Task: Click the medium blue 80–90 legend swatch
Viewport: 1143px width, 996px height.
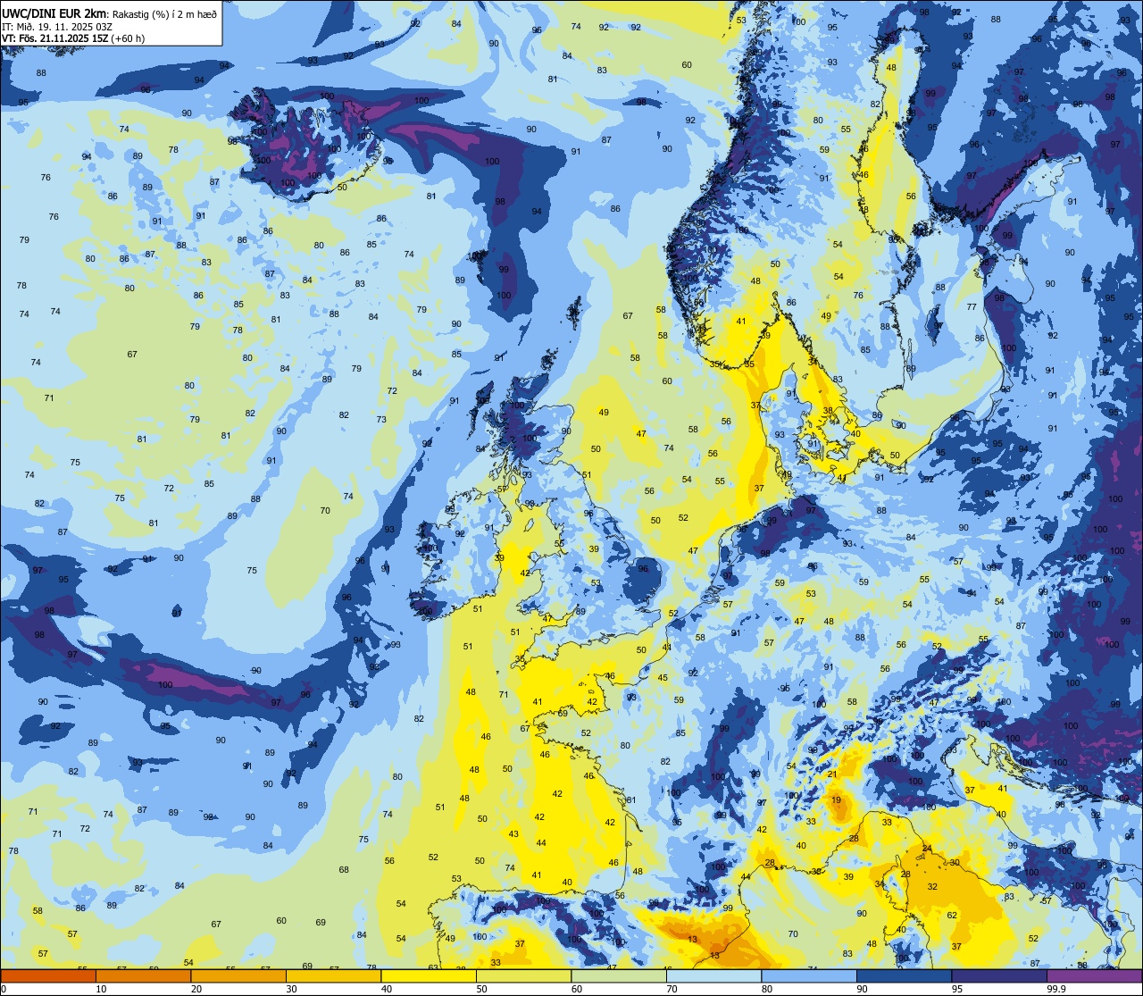Action: coord(809,975)
